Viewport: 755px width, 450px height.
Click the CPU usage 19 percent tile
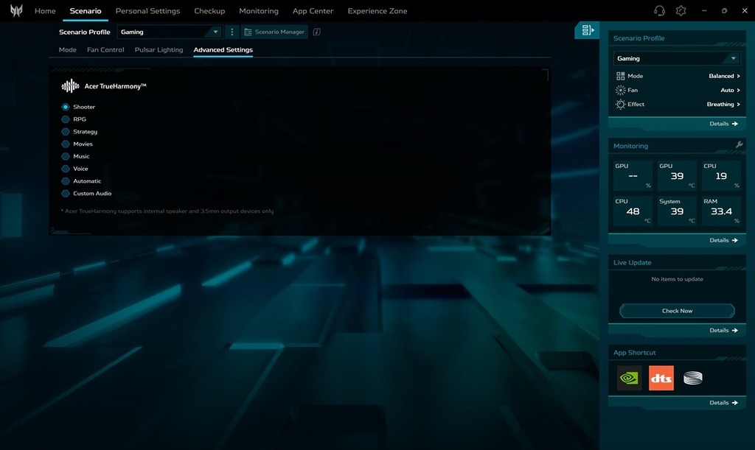coord(721,175)
